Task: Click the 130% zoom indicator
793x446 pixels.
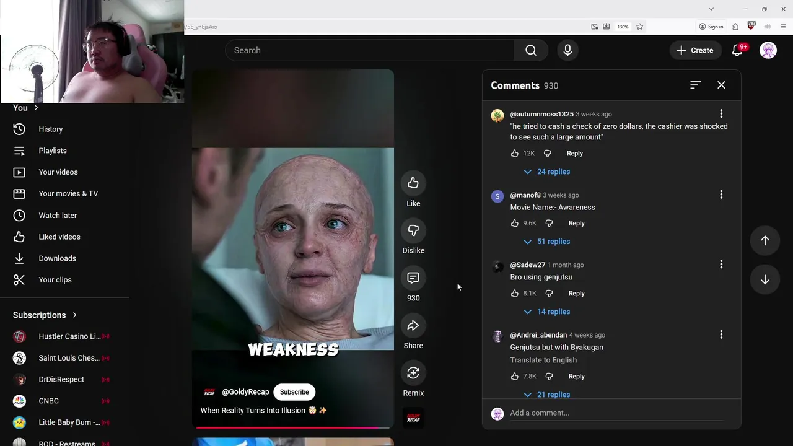Action: (623, 27)
